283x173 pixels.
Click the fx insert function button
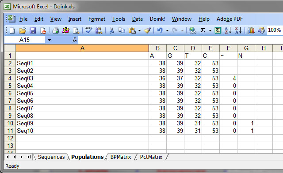(75, 40)
